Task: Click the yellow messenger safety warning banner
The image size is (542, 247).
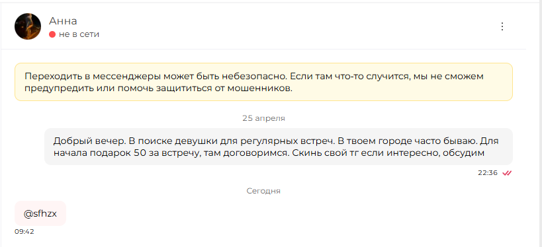Action: (x=263, y=82)
